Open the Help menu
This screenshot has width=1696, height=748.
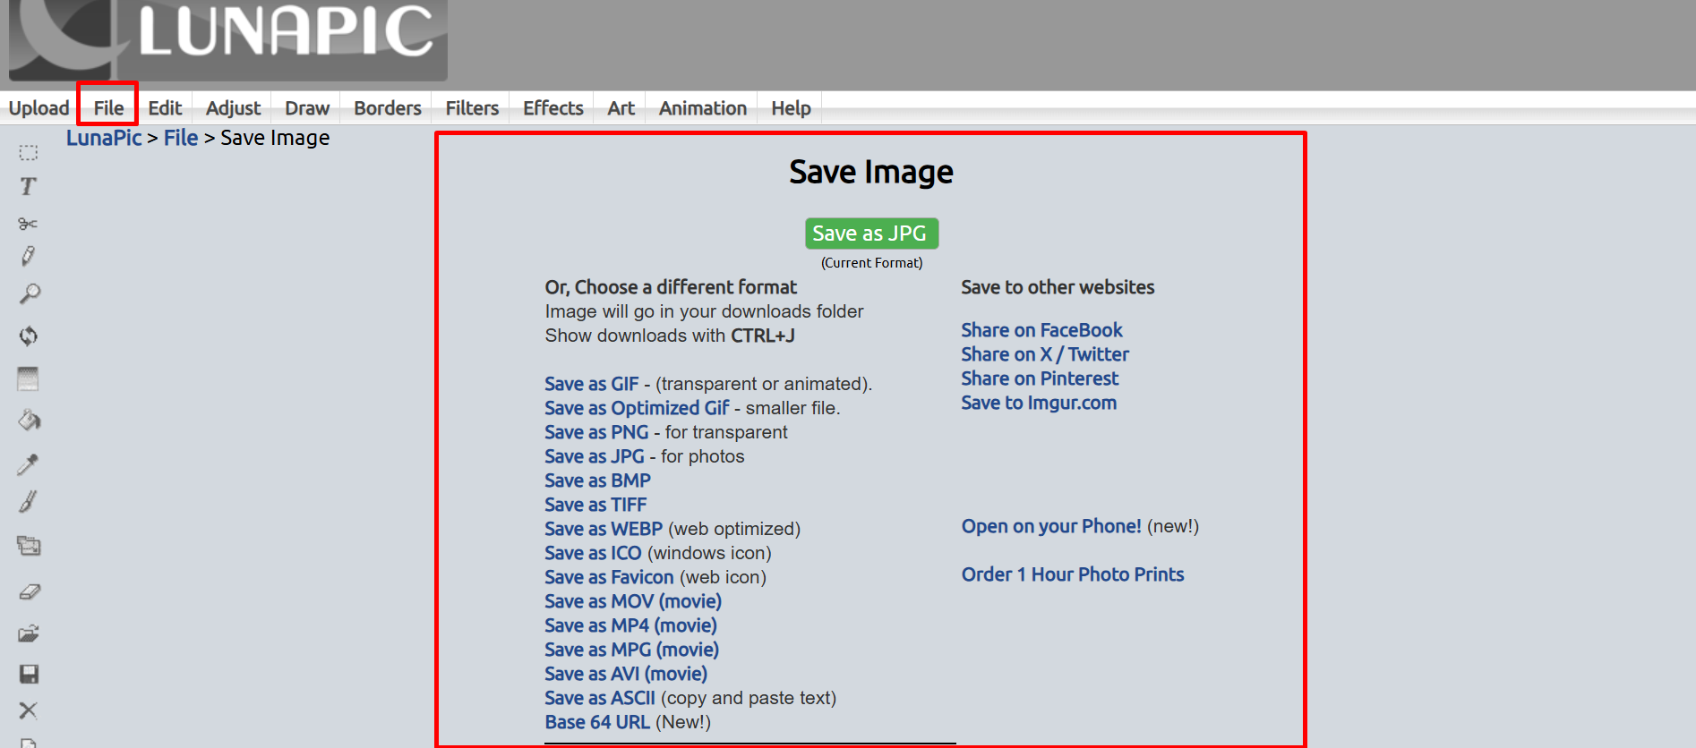pyautogui.click(x=791, y=108)
